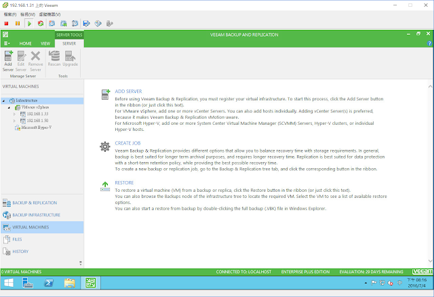Click ENTERPRISE PLUS EDITION status text

(305, 272)
